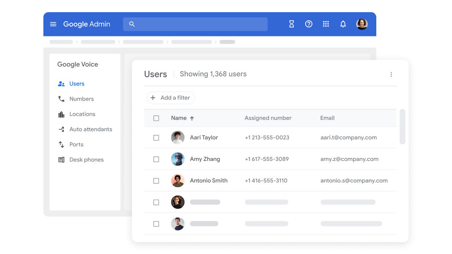Go to Numbers in the sidebar
Image resolution: width=452 pixels, height=254 pixels.
81,99
